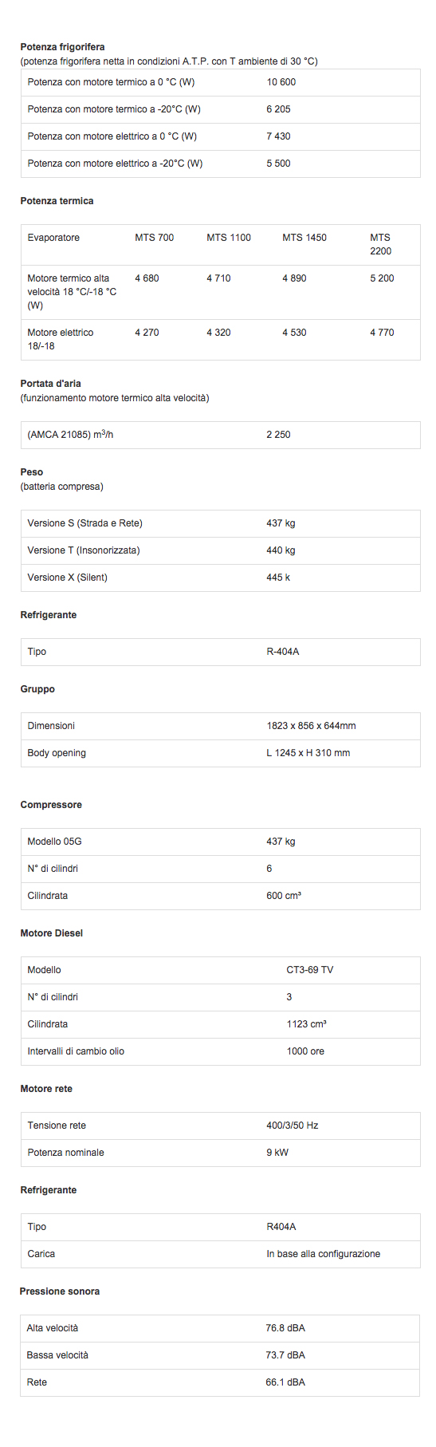Screen dimensions: 436x1447
Task: Select the Intervalli di cambio olio row
Action: pyautogui.click(x=220, y=1051)
